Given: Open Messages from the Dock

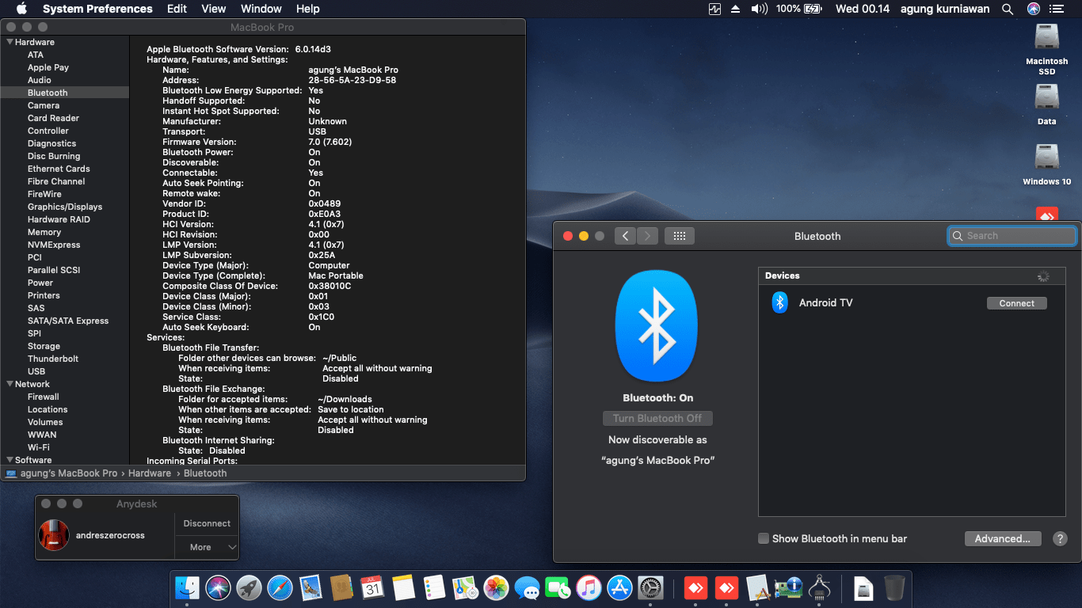Looking at the screenshot, I should [527, 588].
